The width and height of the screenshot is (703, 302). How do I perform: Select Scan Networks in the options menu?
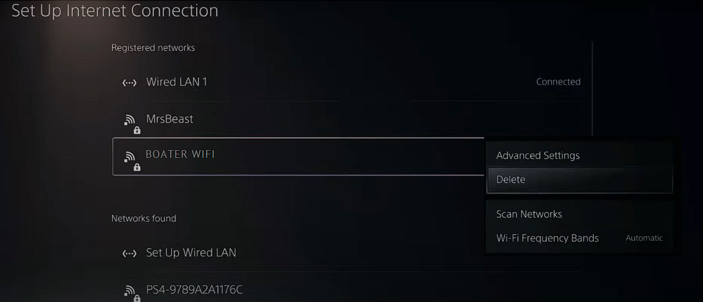[529, 214]
